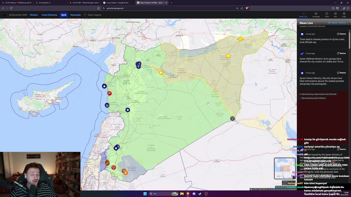Open 'Army groups have entered' news item
The height and width of the screenshot is (197, 351).
click(321, 60)
